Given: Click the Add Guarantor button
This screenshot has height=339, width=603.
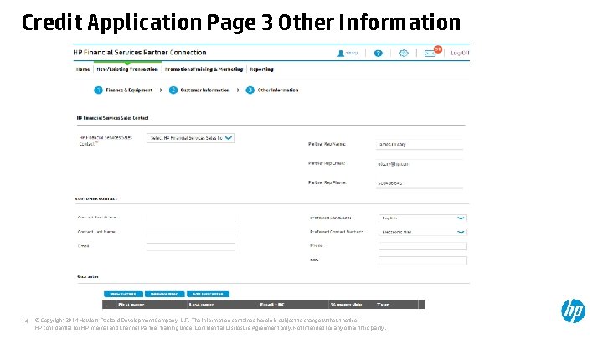Looking at the screenshot, I should click(208, 294).
